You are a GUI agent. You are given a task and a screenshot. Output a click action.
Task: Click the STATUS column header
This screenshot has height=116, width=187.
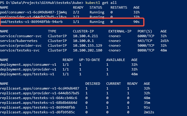96,7
